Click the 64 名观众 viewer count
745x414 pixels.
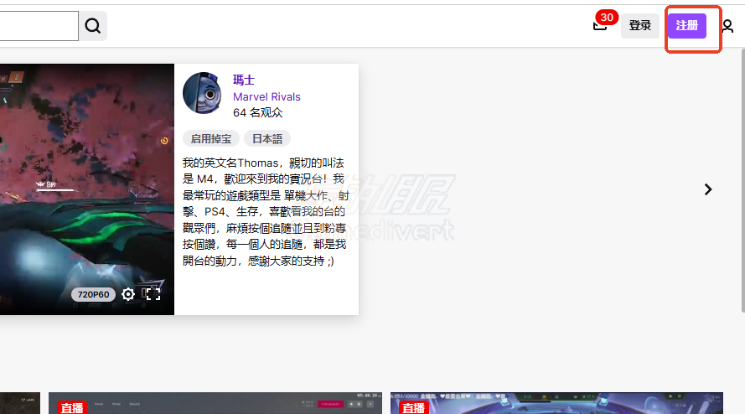tap(257, 112)
